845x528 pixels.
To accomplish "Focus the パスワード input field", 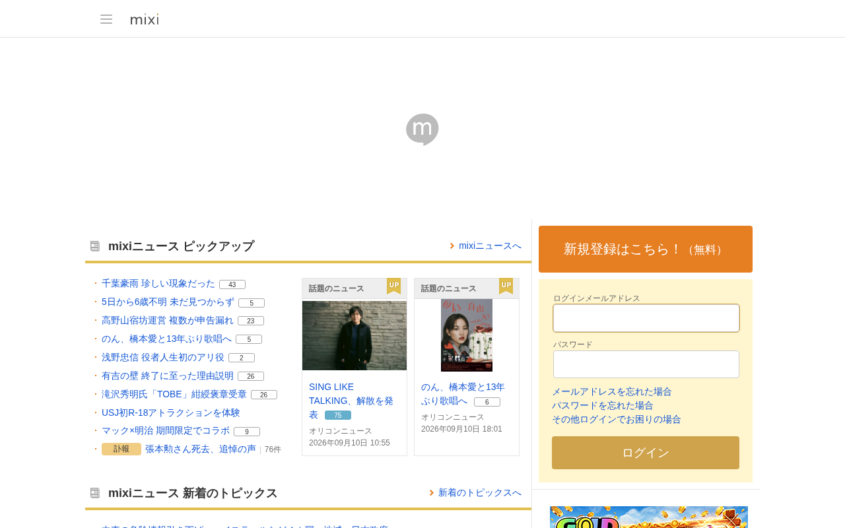I will click(646, 364).
